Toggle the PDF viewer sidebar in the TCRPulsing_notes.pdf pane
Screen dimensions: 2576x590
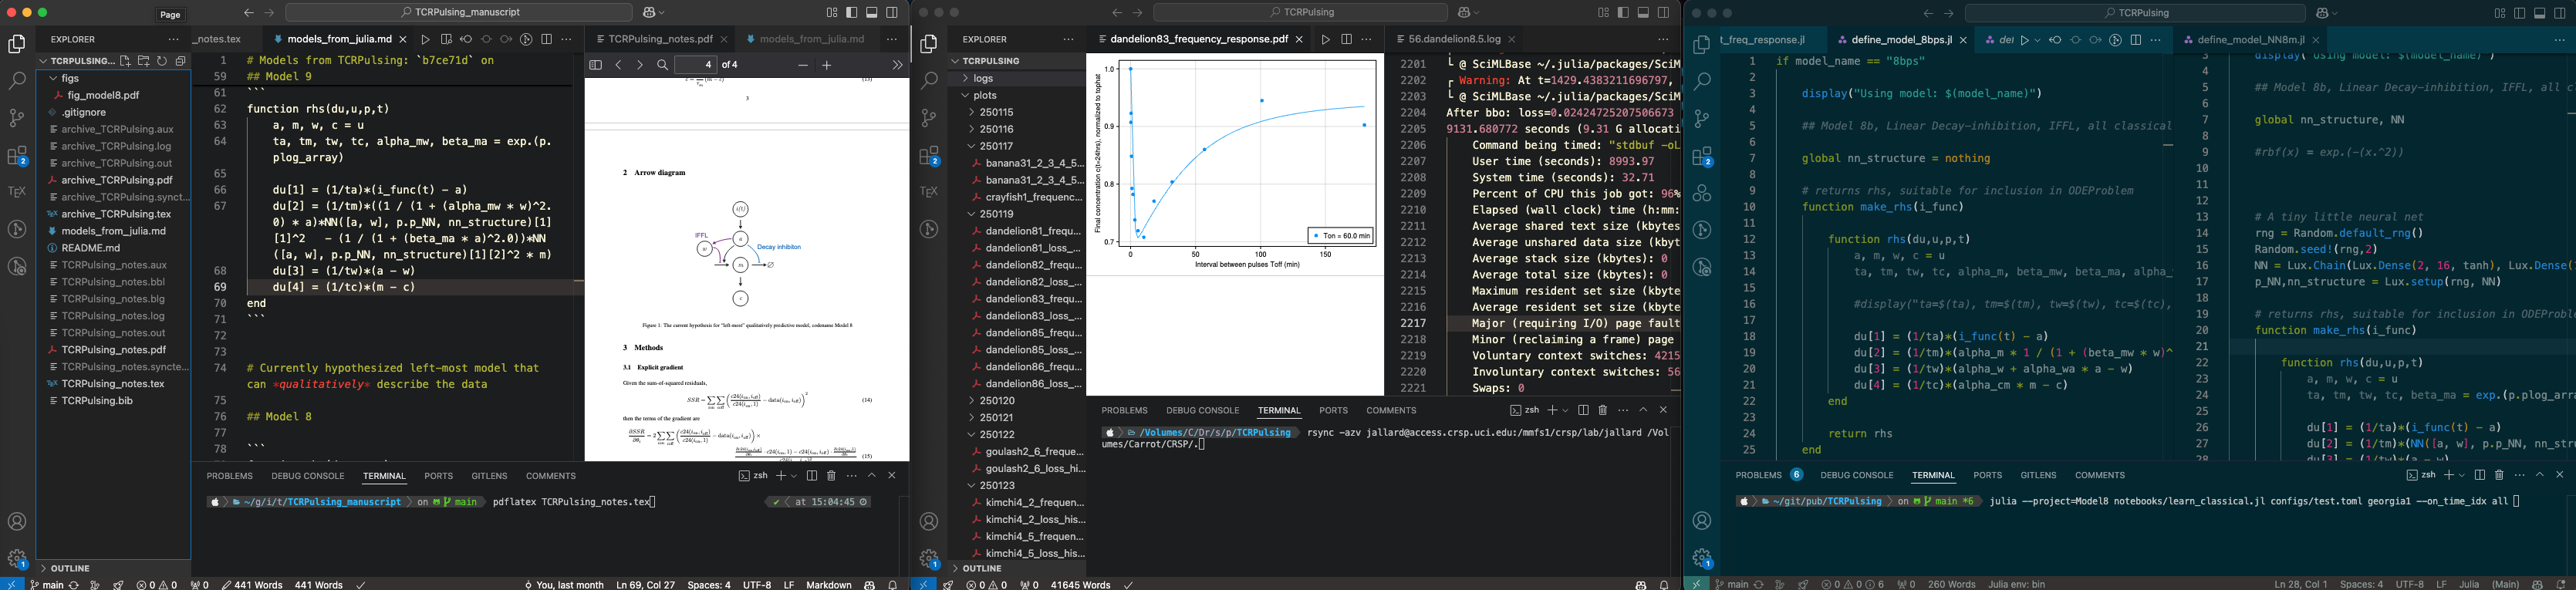595,65
